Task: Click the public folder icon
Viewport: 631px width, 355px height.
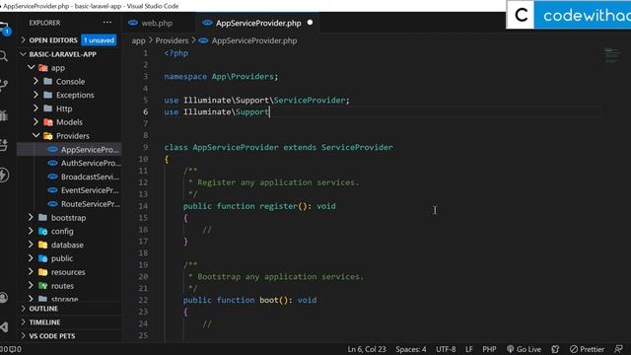Action: [x=42, y=258]
